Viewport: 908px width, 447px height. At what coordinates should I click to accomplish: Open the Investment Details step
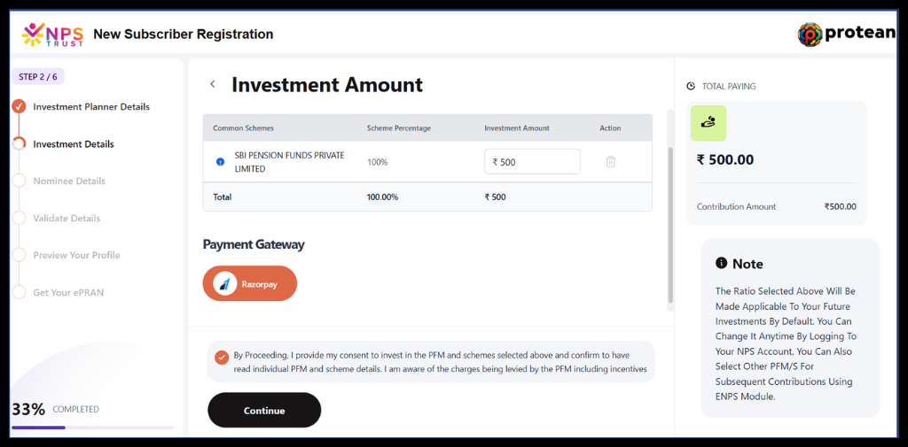tap(74, 144)
